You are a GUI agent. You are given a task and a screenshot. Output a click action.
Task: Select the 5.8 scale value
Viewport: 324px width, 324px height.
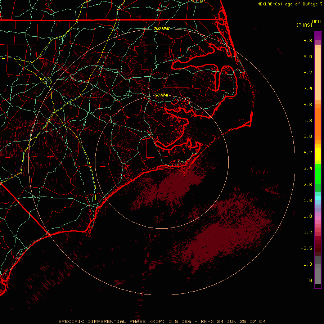click(308, 121)
